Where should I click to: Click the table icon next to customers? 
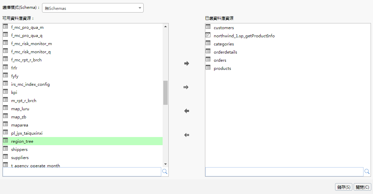click(208, 27)
